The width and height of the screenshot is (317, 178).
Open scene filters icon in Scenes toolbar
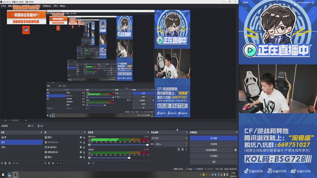pos(10,163)
